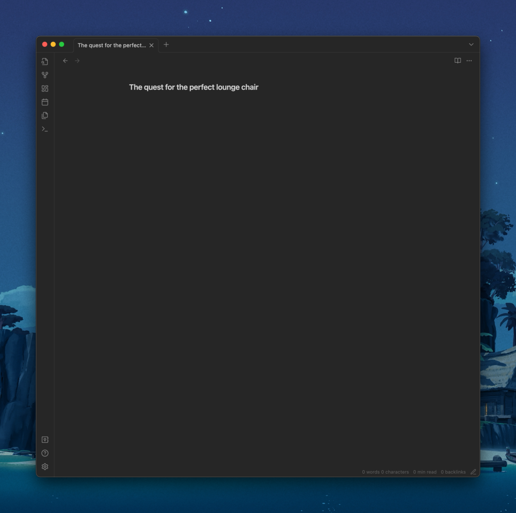Open graph view from the sidebar

click(x=45, y=75)
